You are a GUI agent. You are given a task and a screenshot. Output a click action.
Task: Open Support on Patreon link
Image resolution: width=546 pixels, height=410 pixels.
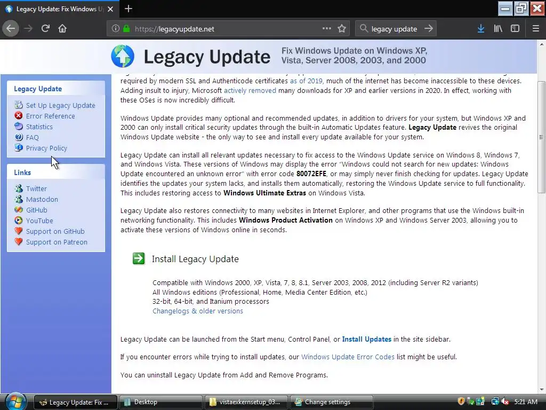[x=57, y=242]
